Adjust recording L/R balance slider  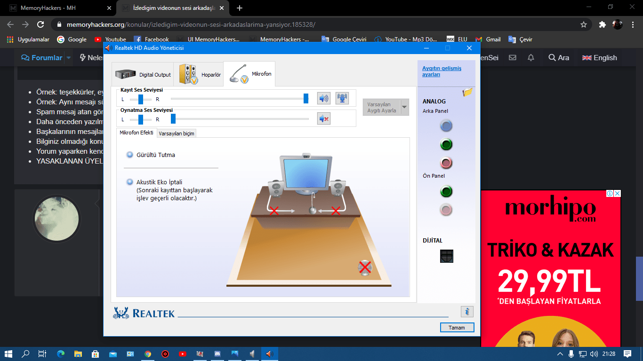tap(140, 99)
